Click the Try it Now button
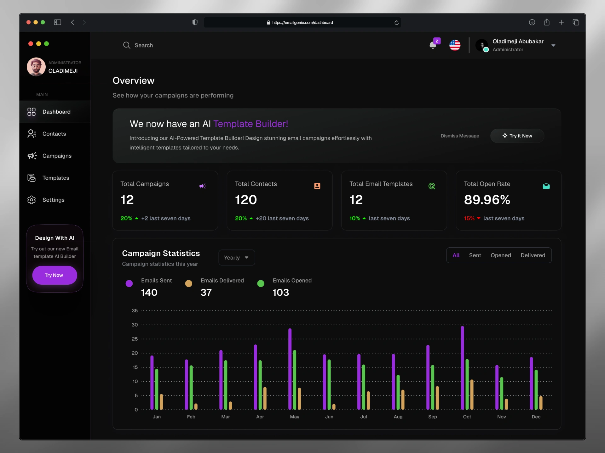This screenshot has height=453, width=605. click(517, 136)
